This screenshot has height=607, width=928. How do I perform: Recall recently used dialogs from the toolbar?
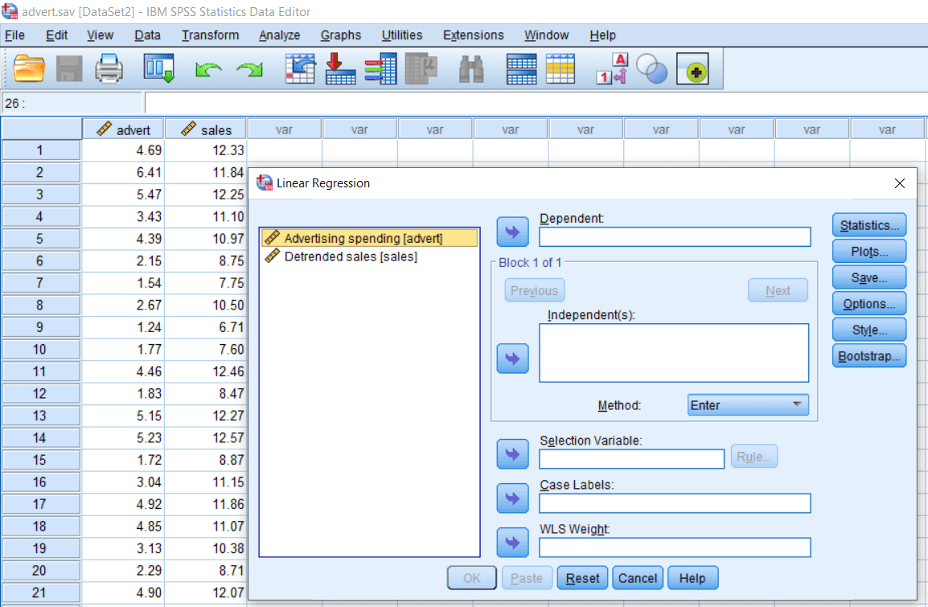(x=159, y=68)
